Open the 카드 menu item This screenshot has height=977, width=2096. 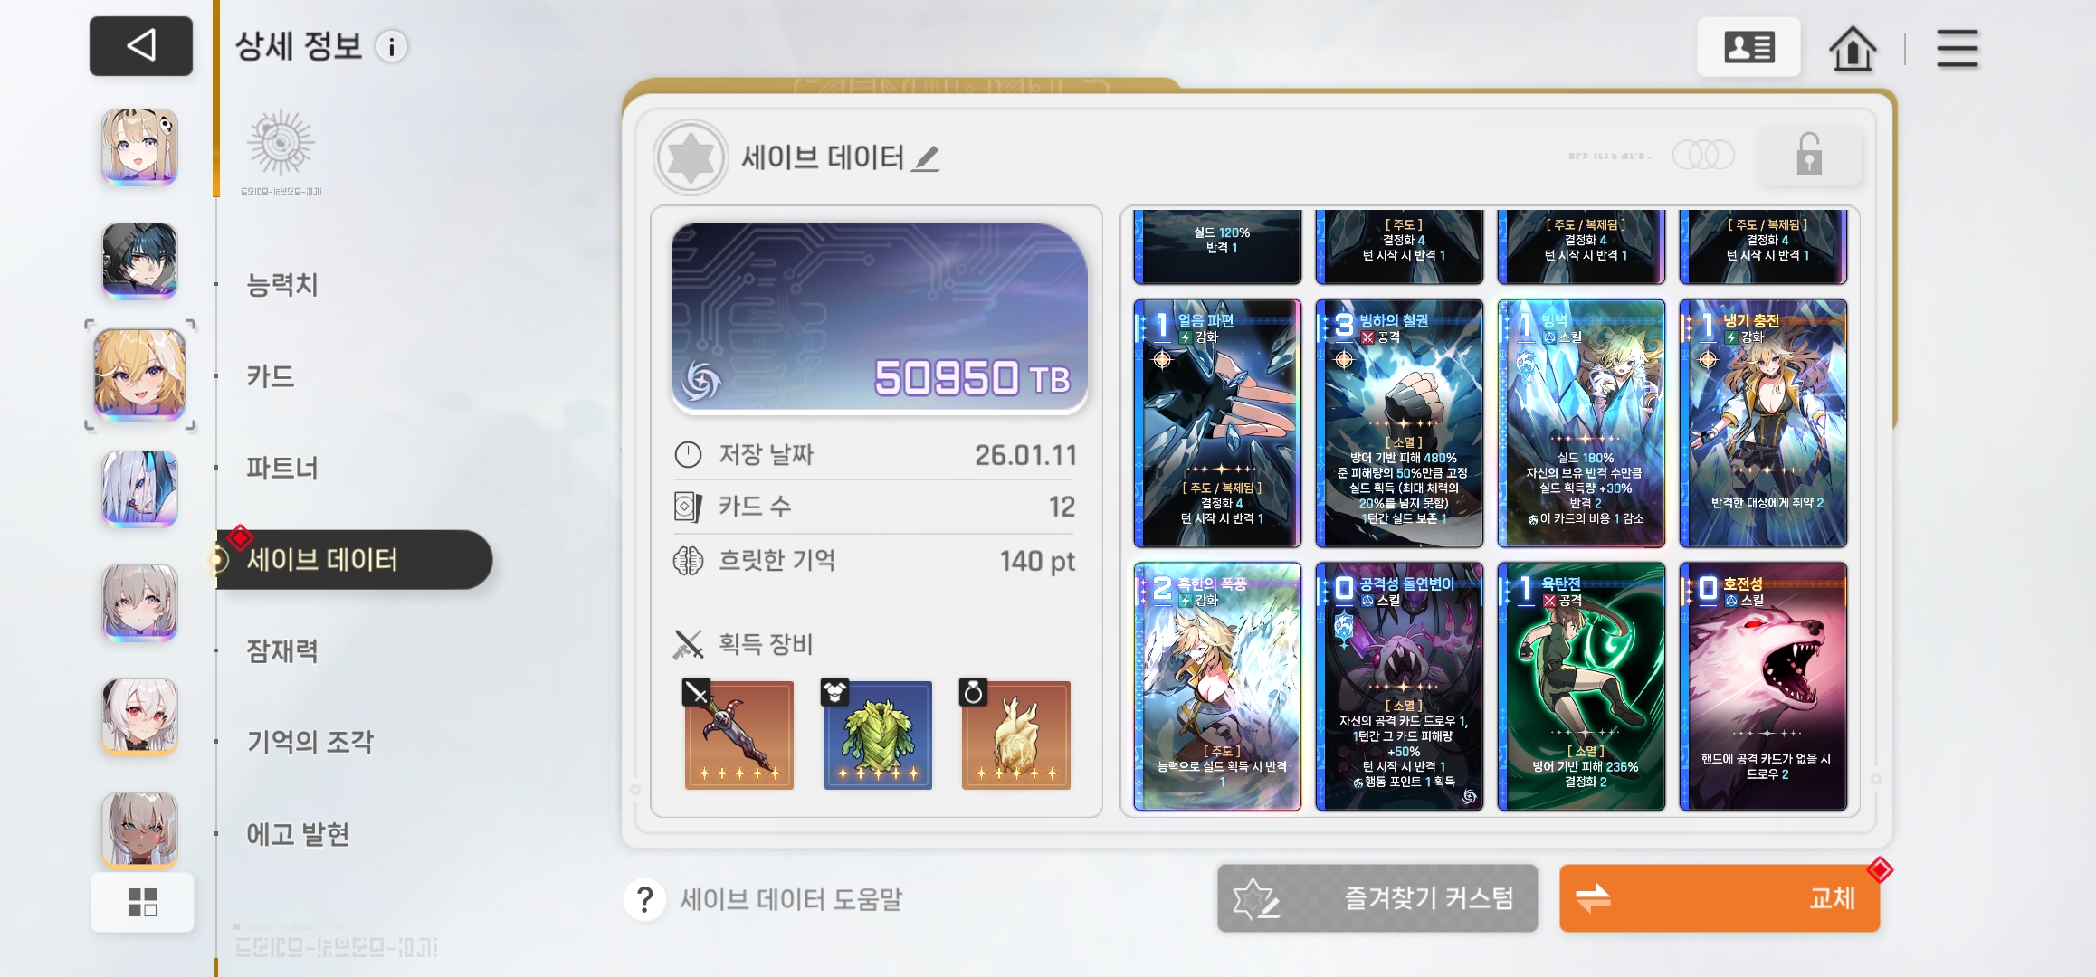click(x=271, y=376)
